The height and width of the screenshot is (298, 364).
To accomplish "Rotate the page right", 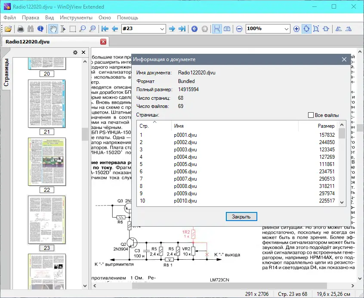I will (349, 29).
